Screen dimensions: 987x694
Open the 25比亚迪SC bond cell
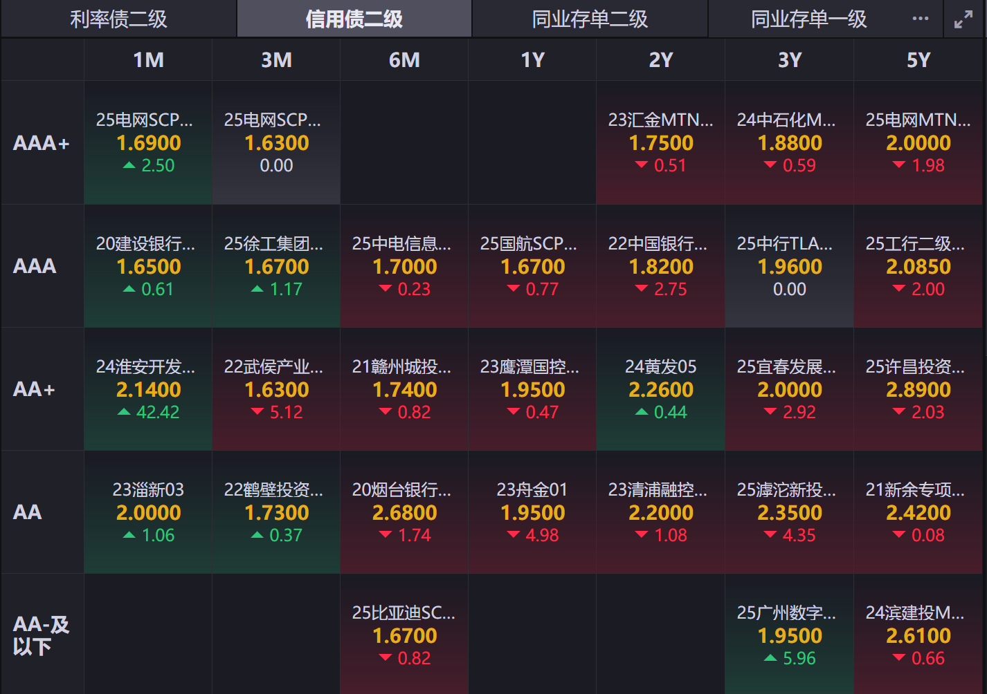[404, 635]
